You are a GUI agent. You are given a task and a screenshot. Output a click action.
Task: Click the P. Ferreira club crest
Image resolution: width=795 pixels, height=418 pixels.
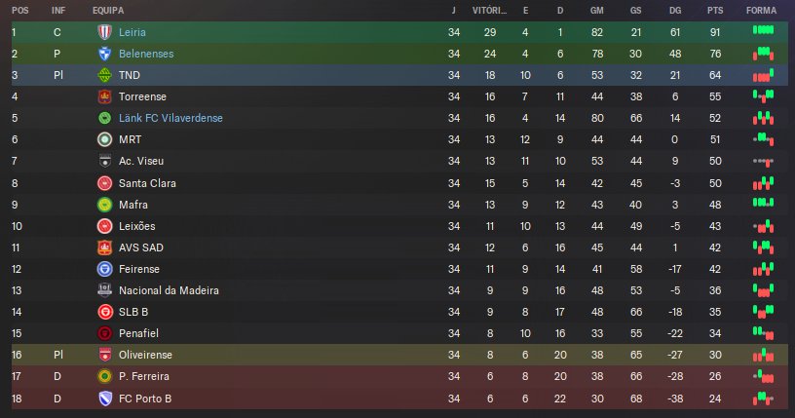pyautogui.click(x=104, y=376)
